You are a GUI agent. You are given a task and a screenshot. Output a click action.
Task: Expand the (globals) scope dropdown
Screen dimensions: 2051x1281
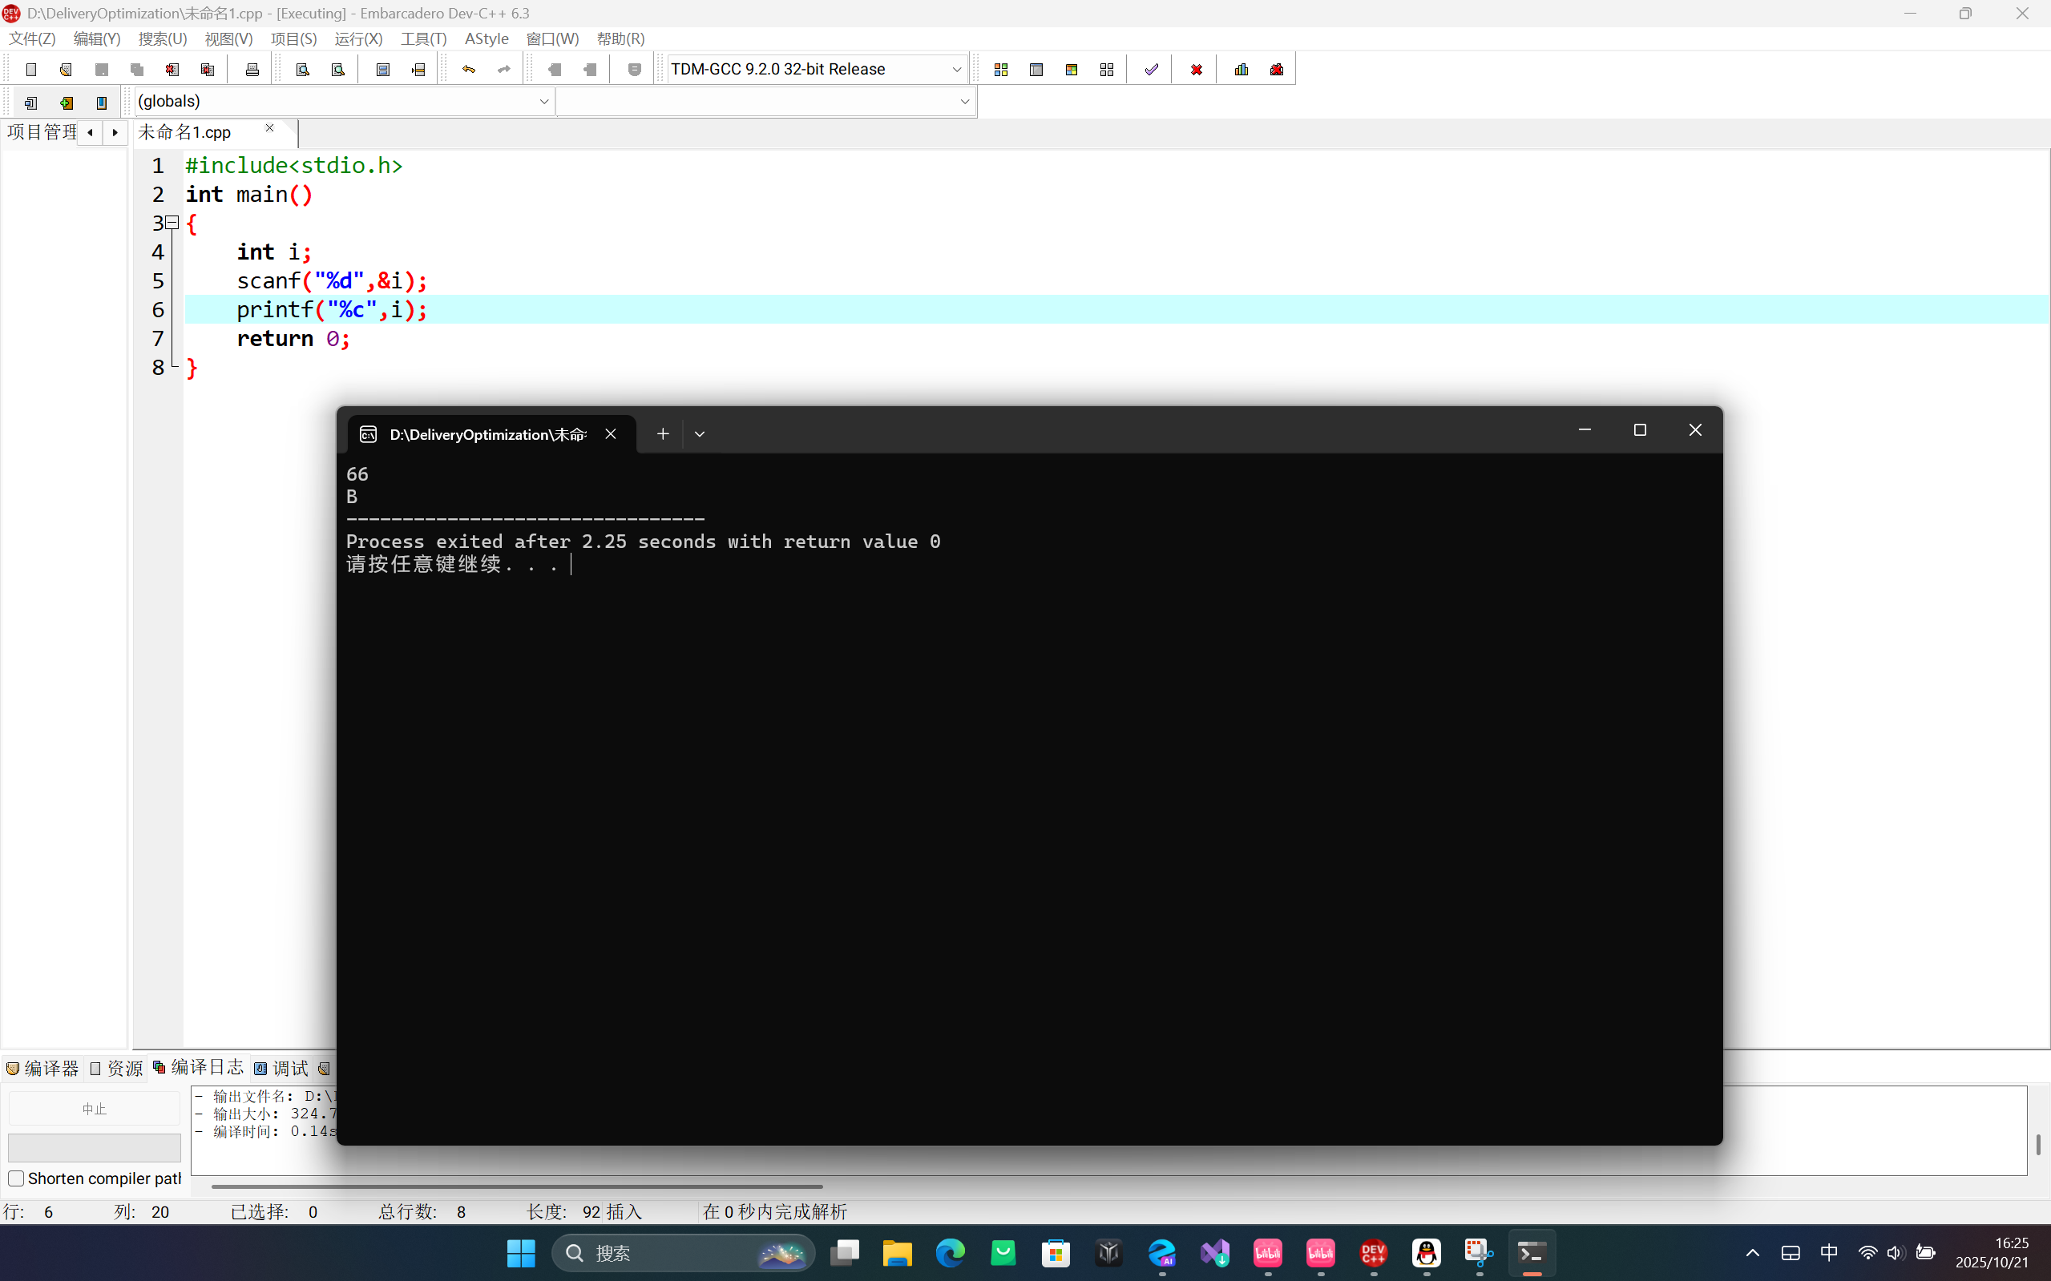(x=543, y=102)
